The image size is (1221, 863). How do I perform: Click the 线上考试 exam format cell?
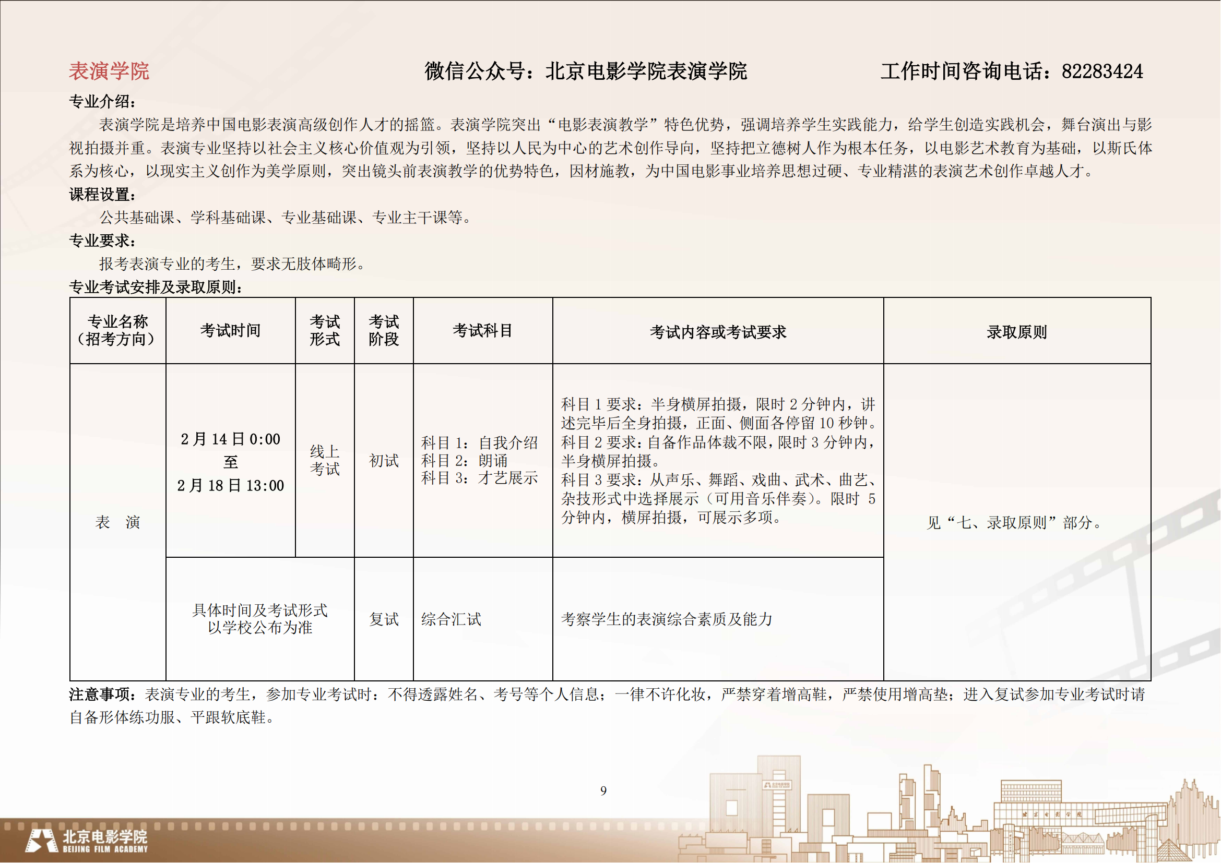324,460
